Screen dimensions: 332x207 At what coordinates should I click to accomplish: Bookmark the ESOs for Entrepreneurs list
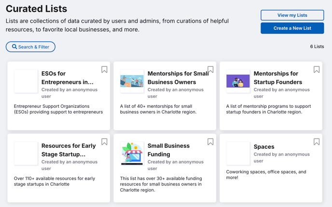point(104,69)
